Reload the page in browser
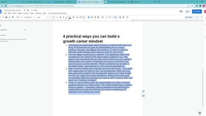Viewport: 206px width, 116px height. [x=6, y=6]
